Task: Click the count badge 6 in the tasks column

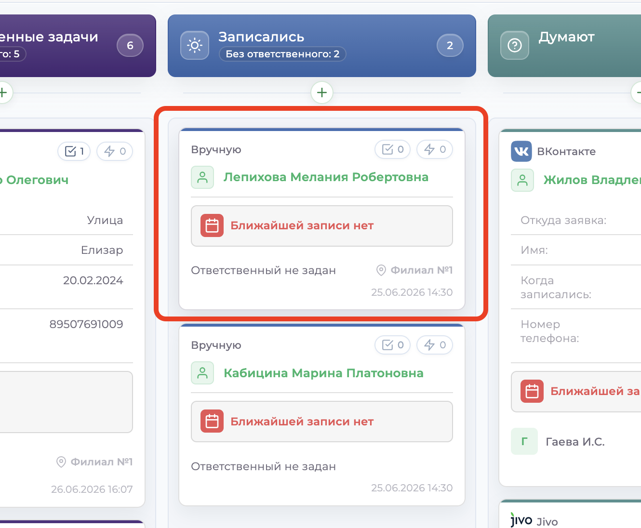Action: [130, 45]
